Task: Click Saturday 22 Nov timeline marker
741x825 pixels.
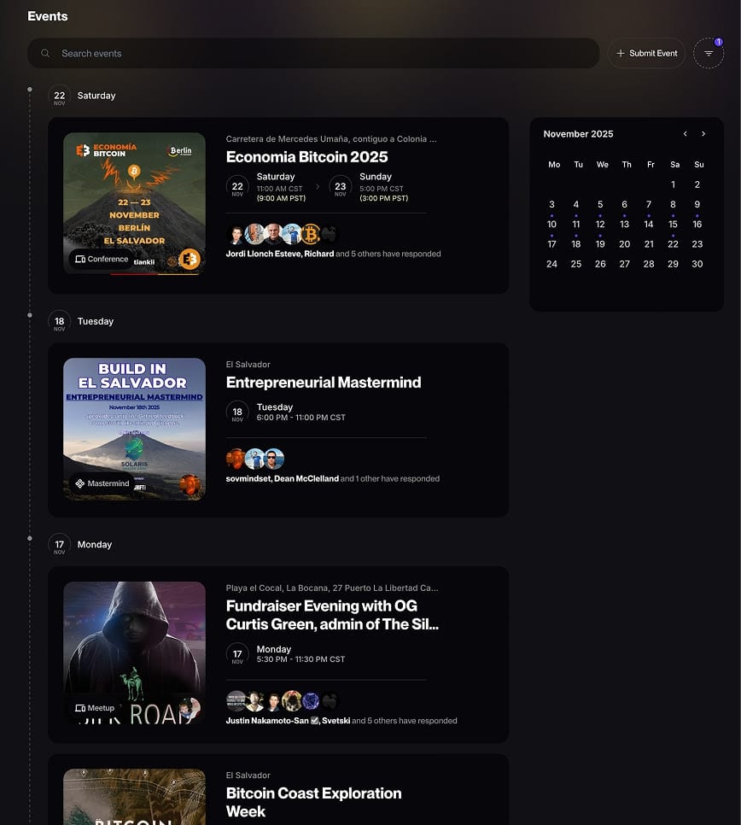Action: [59, 96]
